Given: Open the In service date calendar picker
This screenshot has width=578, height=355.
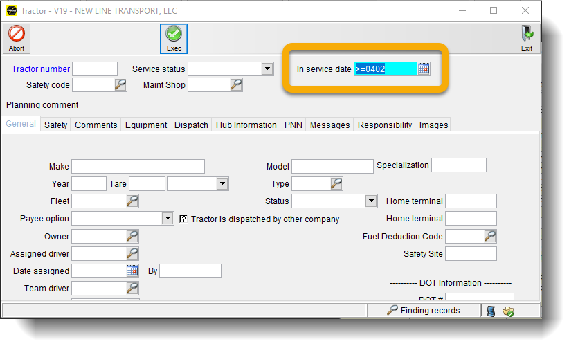Looking at the screenshot, I should pyautogui.click(x=424, y=69).
